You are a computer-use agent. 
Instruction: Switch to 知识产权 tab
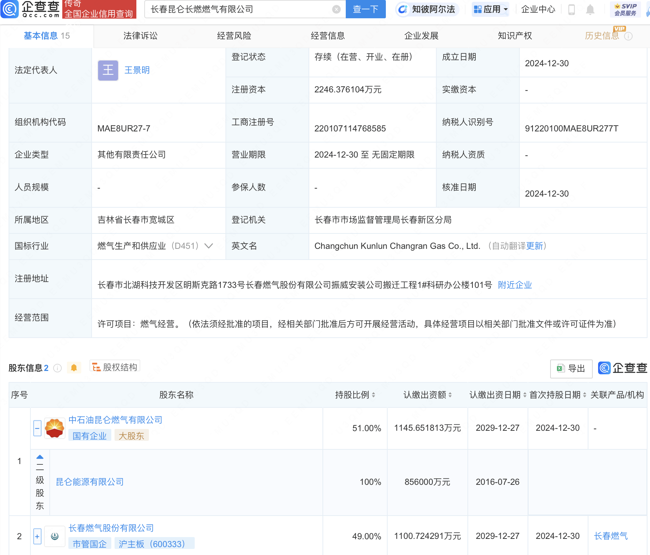coord(515,36)
